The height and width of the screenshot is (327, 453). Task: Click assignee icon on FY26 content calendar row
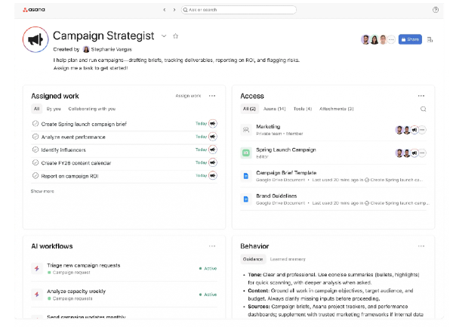click(x=213, y=162)
